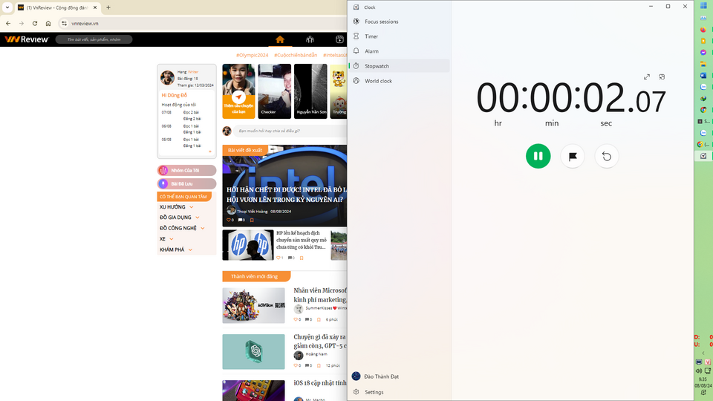Open the #Olympic2024 hashtag
This screenshot has width=713, height=401.
pyautogui.click(x=252, y=55)
